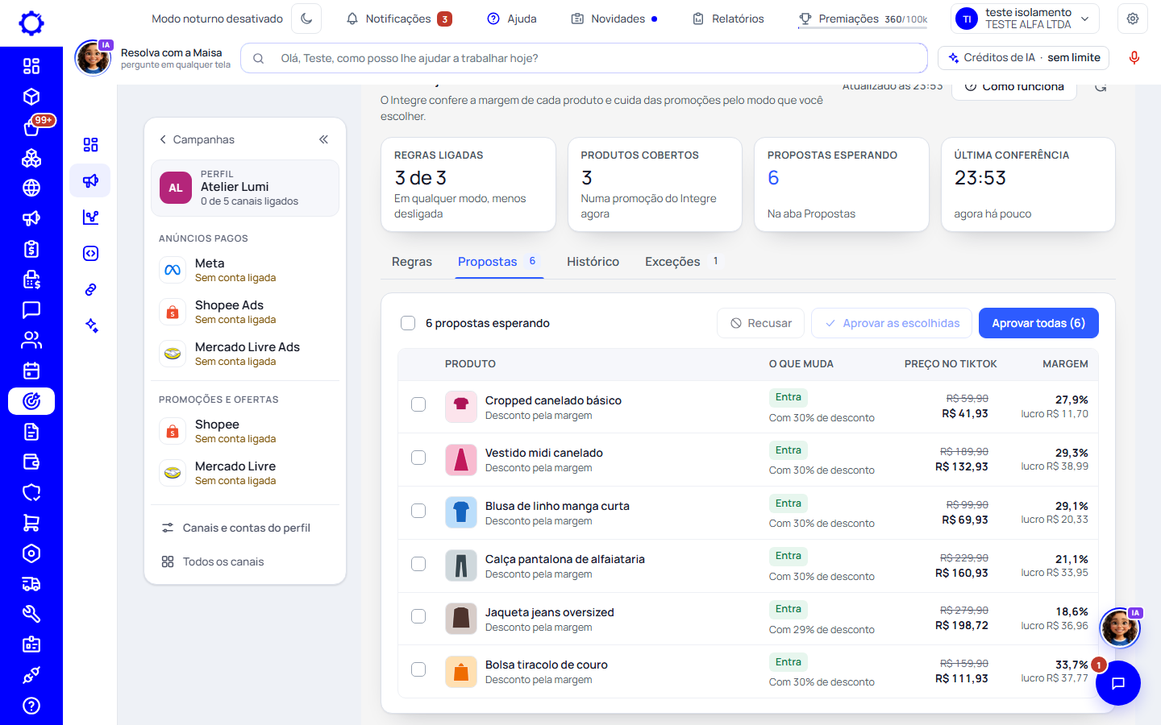Check the Vestido midi canelado row
The width and height of the screenshot is (1161, 725).
tap(418, 458)
